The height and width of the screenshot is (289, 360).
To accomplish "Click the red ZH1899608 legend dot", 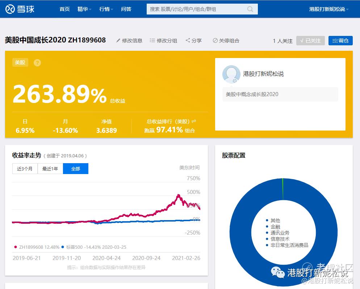I will [x=15, y=247].
